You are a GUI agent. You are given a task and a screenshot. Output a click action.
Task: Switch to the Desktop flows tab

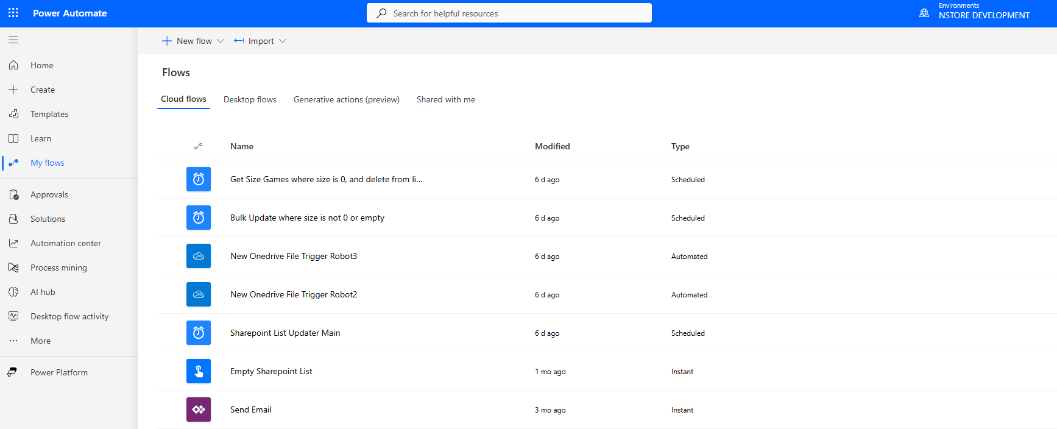pyautogui.click(x=250, y=99)
